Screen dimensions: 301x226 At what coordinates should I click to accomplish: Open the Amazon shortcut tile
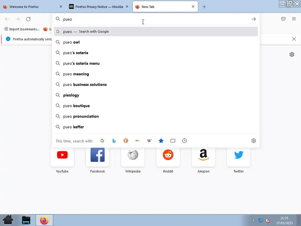[x=203, y=155]
